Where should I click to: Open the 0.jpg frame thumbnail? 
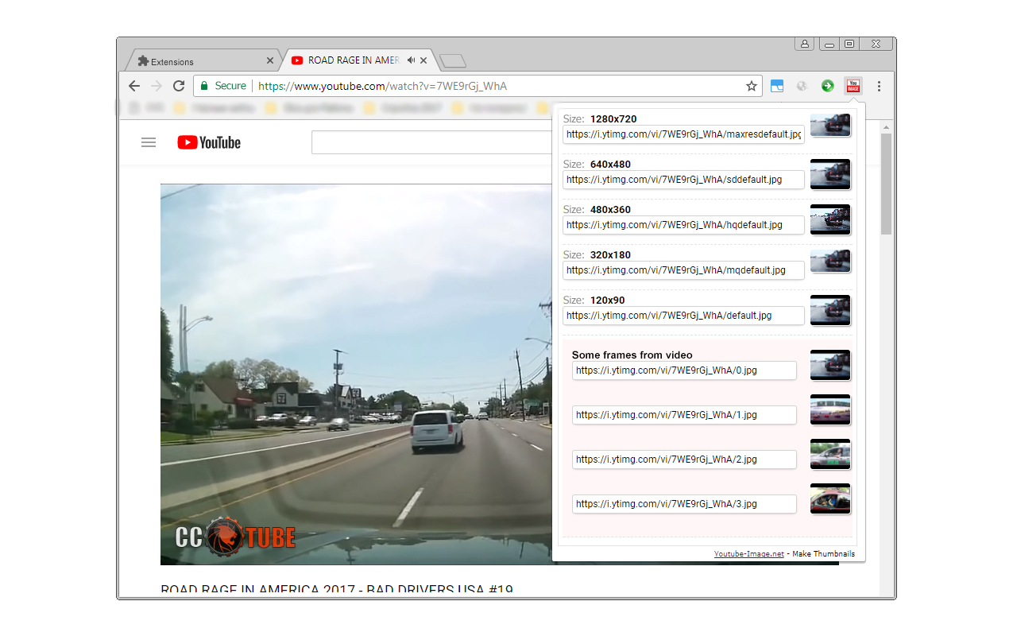click(830, 365)
